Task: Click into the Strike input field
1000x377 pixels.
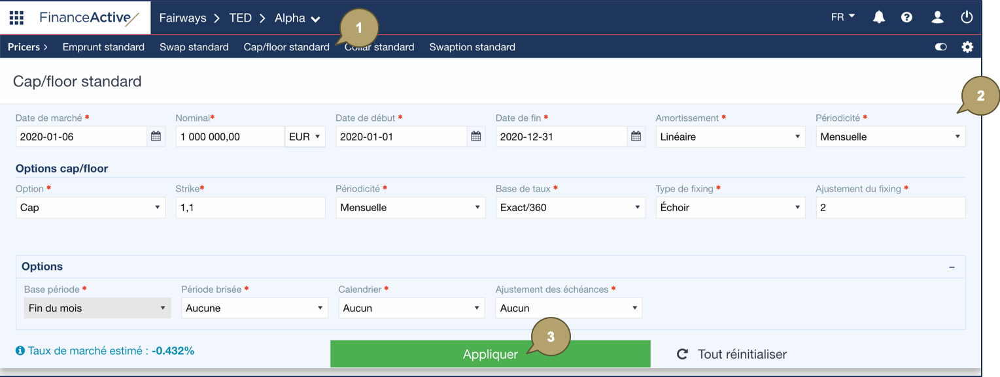Action: (250, 208)
